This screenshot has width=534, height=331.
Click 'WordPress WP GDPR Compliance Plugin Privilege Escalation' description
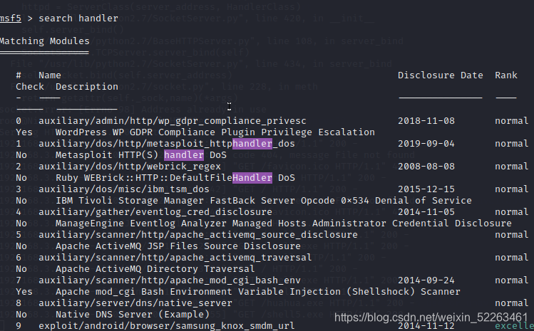(x=215, y=132)
